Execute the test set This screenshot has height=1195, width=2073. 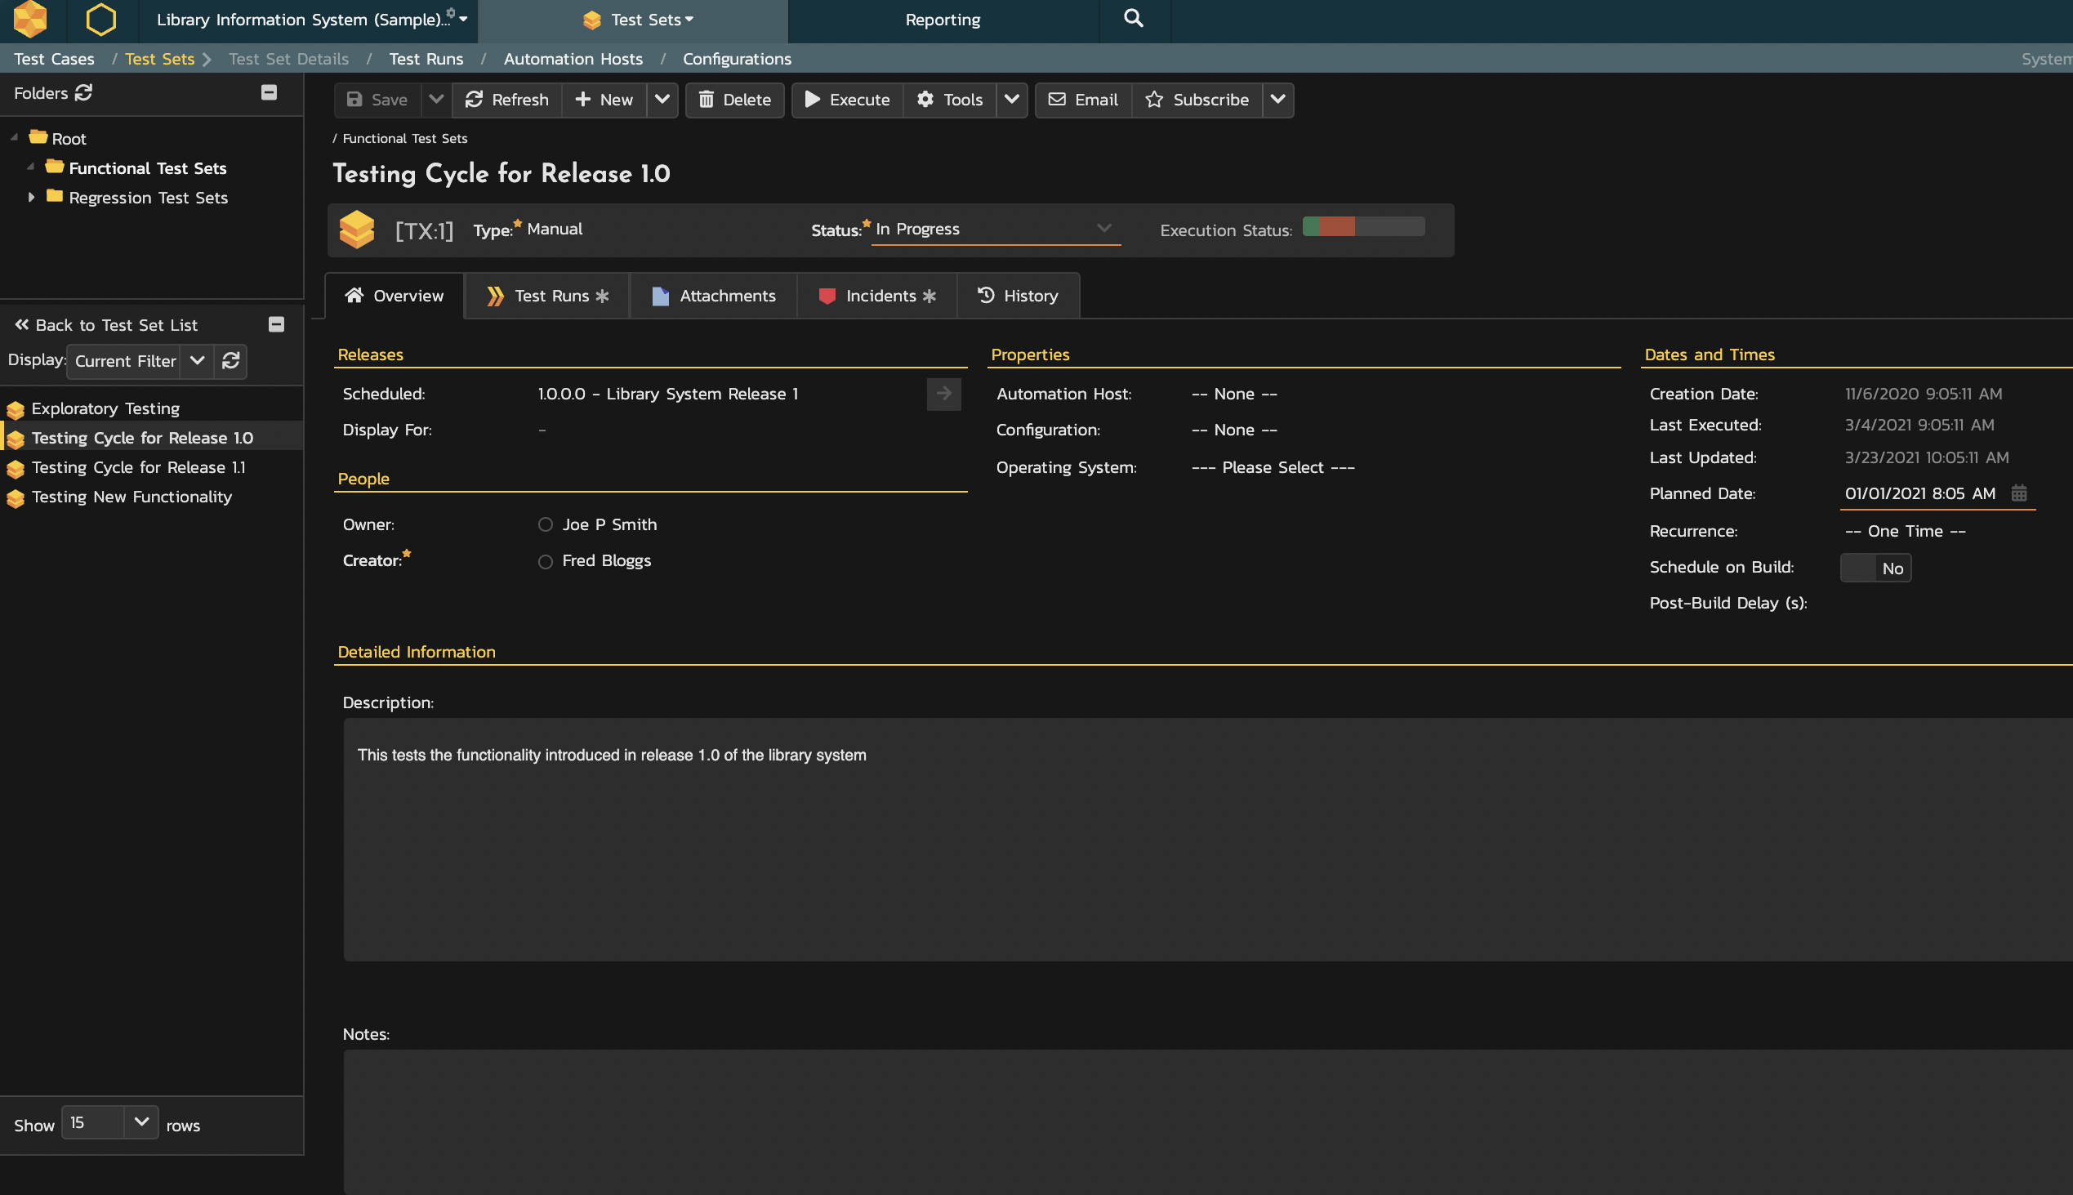[847, 100]
